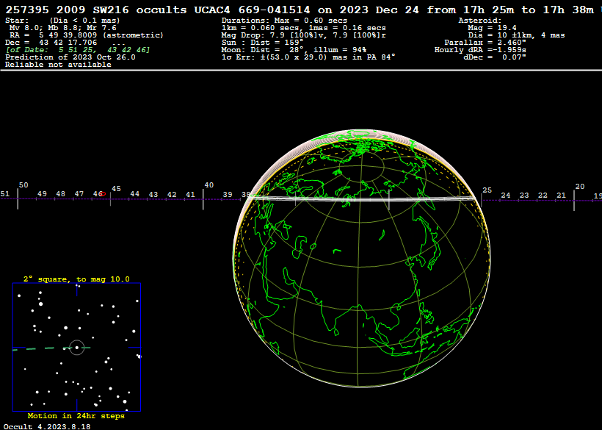Image resolution: width=602 pixels, height=430 pixels.
Task: Click the red error ellipse near minute 46
Action: pos(103,194)
